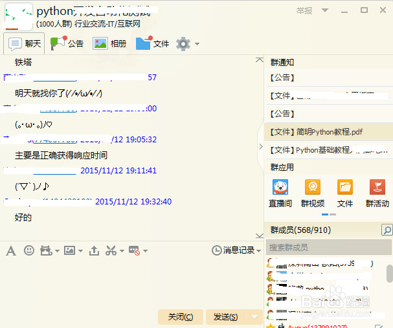Open the font style A tool
This screenshot has width=393, height=328.
(x=11, y=250)
